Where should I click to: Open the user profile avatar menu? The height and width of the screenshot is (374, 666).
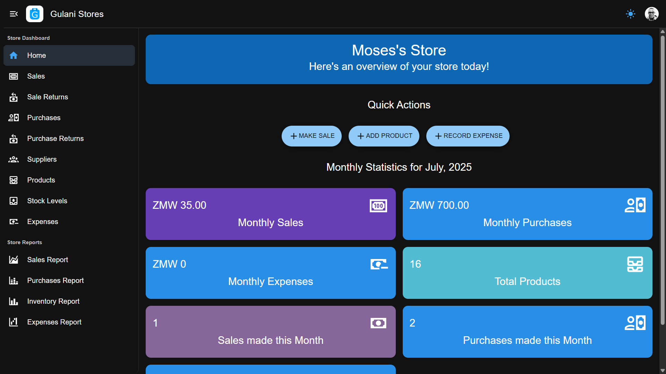652,14
